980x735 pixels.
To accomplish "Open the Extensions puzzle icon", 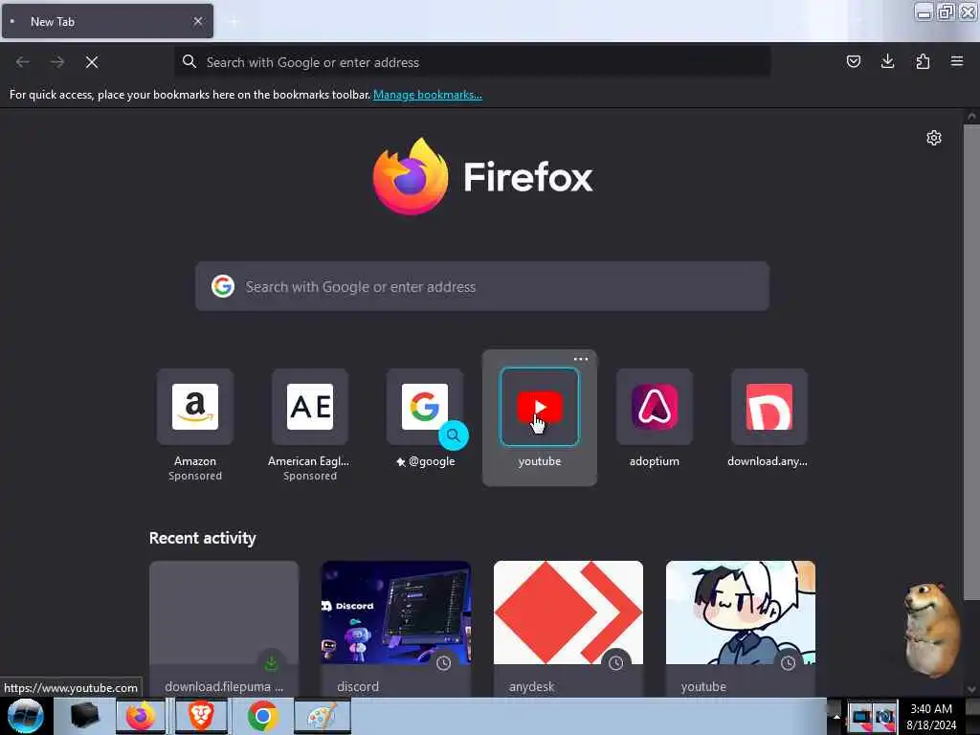I will pyautogui.click(x=923, y=61).
